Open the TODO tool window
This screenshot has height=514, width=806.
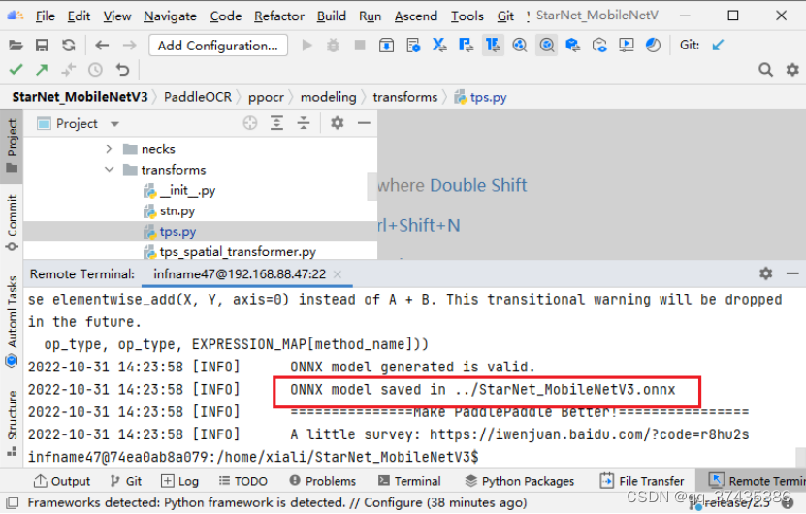pyautogui.click(x=243, y=481)
